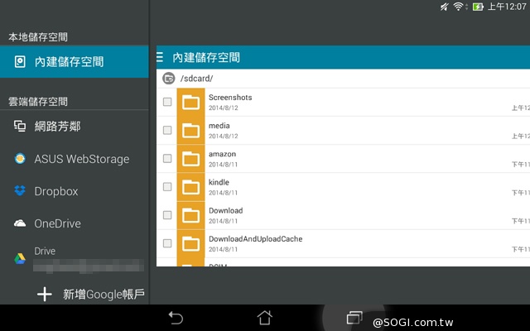Image resolution: width=530 pixels, height=331 pixels.
Task: Click the plus icon for adding account
Action: click(44, 295)
